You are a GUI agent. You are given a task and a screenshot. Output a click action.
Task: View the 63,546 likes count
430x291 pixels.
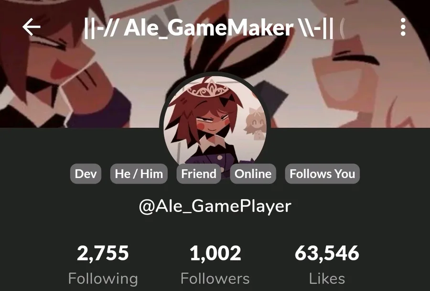click(327, 253)
